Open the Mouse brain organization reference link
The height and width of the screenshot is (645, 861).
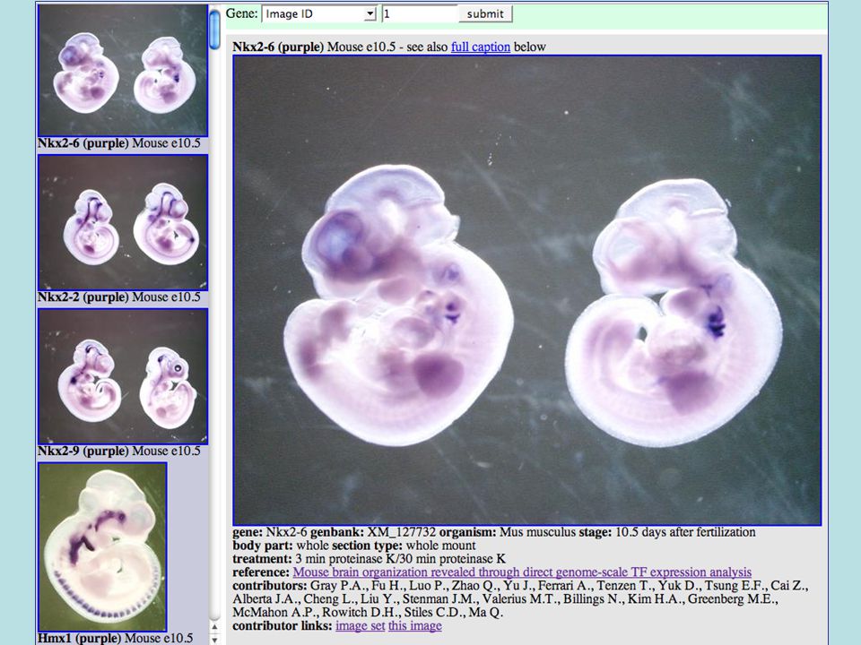pos(522,572)
